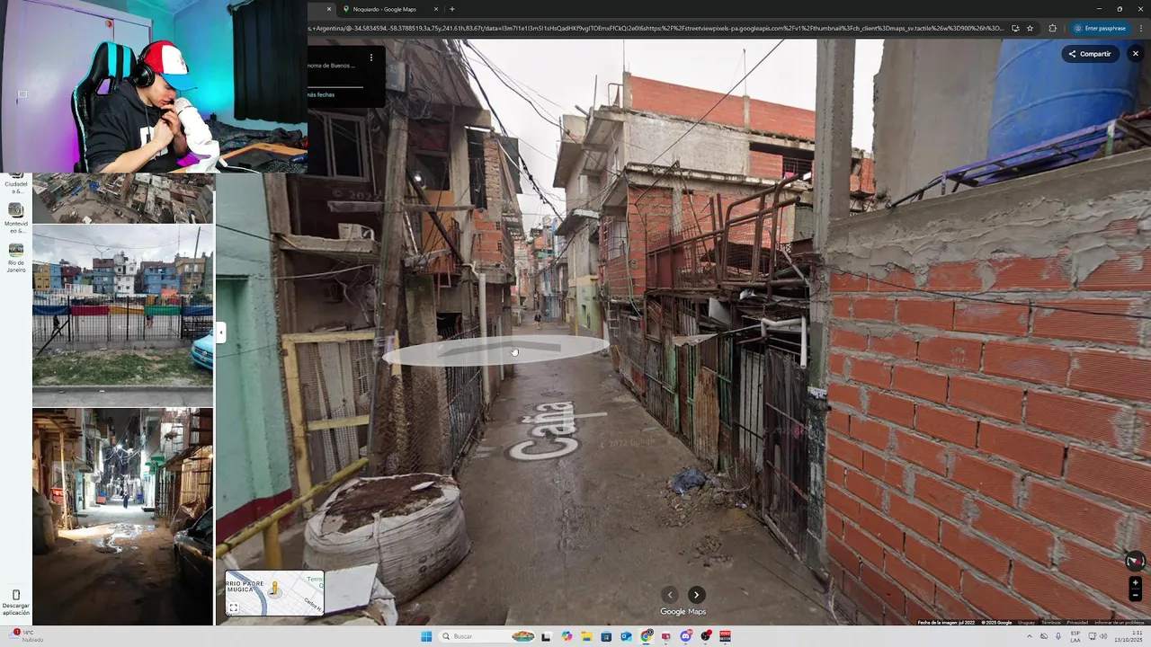Open Task View on the taskbar
The image size is (1151, 647).
point(546,636)
